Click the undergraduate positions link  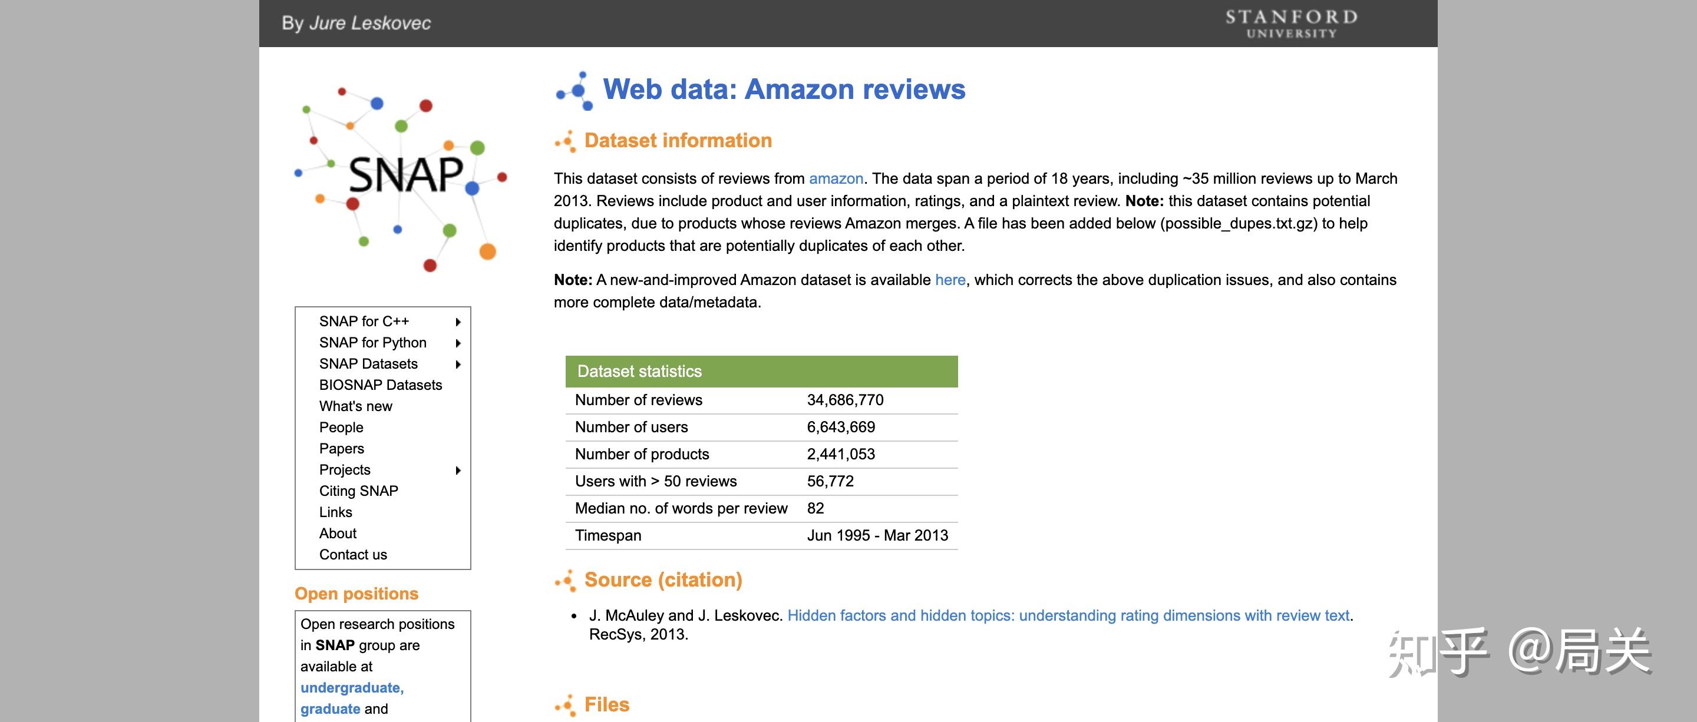[x=352, y=688]
